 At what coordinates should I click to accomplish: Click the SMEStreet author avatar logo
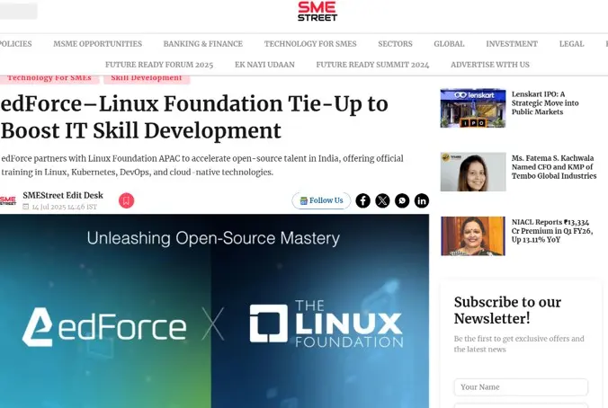(x=8, y=200)
